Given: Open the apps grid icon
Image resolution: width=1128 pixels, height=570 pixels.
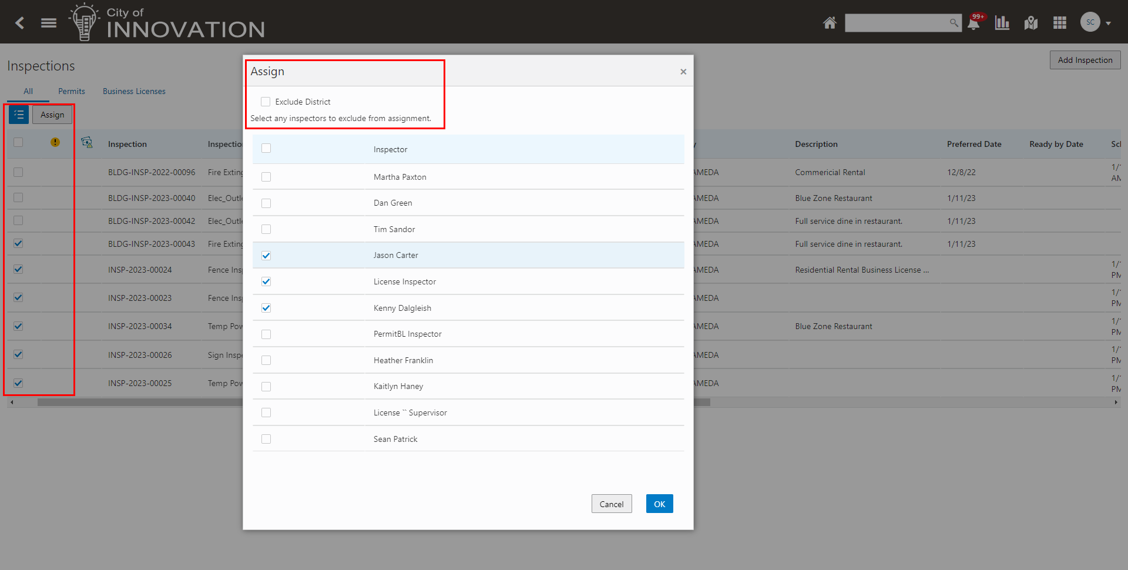Looking at the screenshot, I should click(1060, 23).
